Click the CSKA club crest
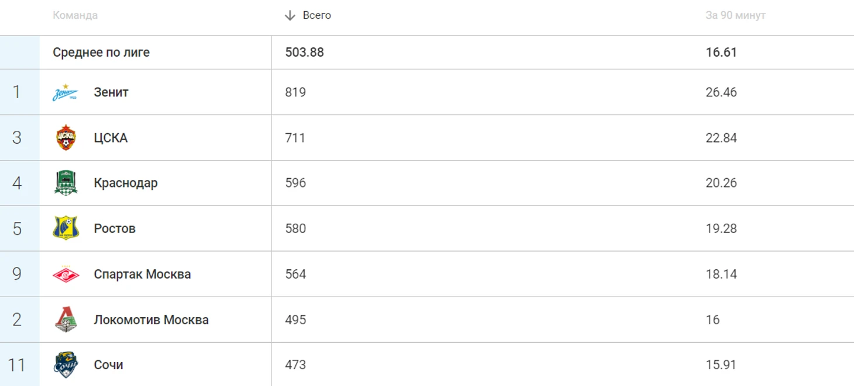Viewport: 854px width, 386px height. [x=66, y=138]
